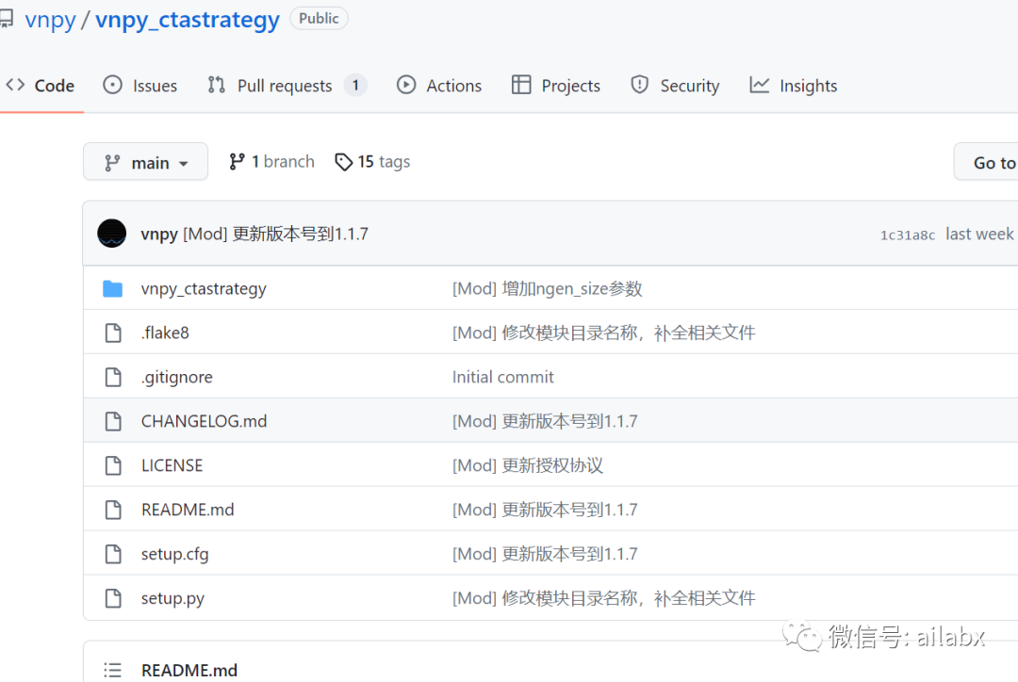View the 15 tags link
This screenshot has width=1018, height=682.
372,162
